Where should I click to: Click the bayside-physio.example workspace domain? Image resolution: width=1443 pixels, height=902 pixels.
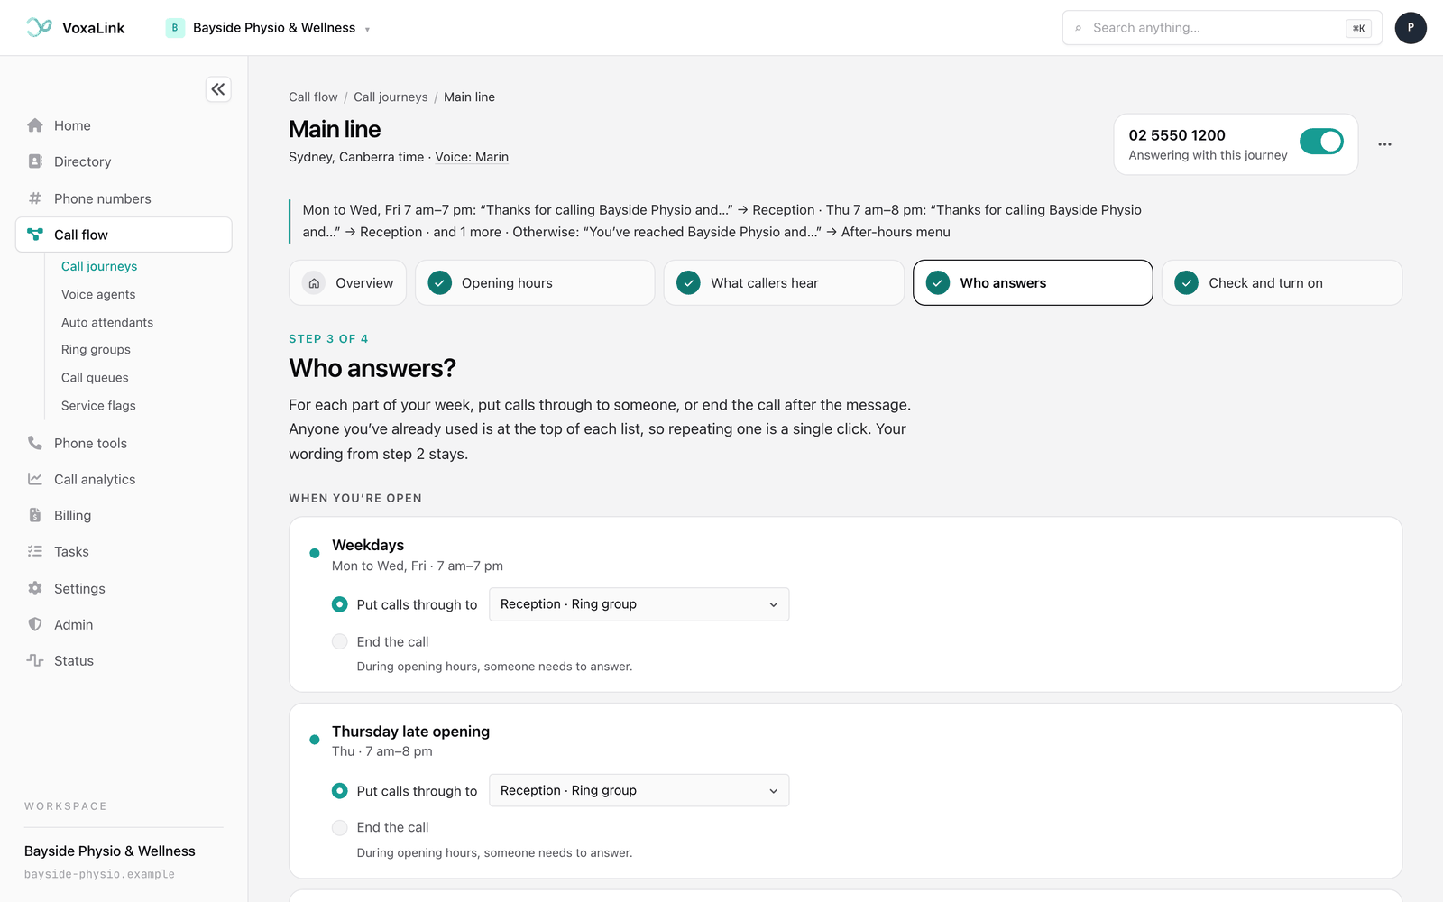click(x=99, y=874)
